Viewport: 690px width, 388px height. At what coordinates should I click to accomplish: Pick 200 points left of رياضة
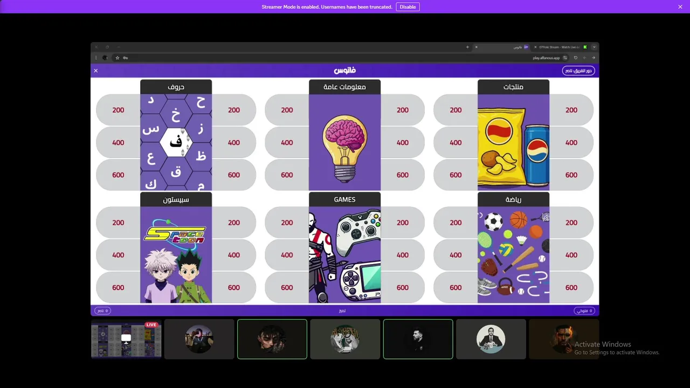point(456,223)
